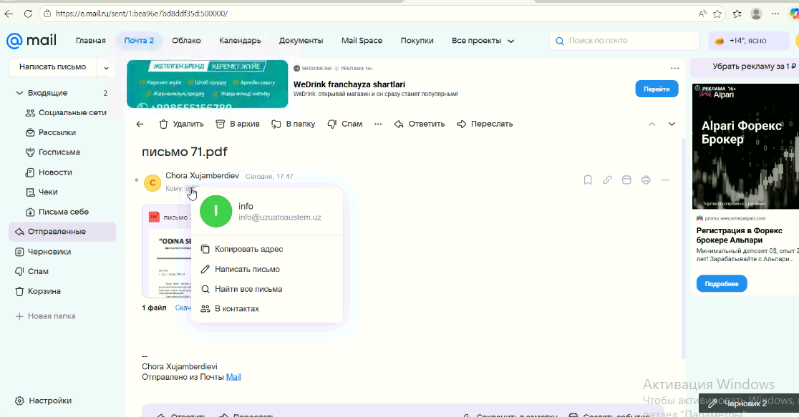This screenshot has height=417, width=799.
Task: Open ad banner three-dot options
Action: (674, 68)
